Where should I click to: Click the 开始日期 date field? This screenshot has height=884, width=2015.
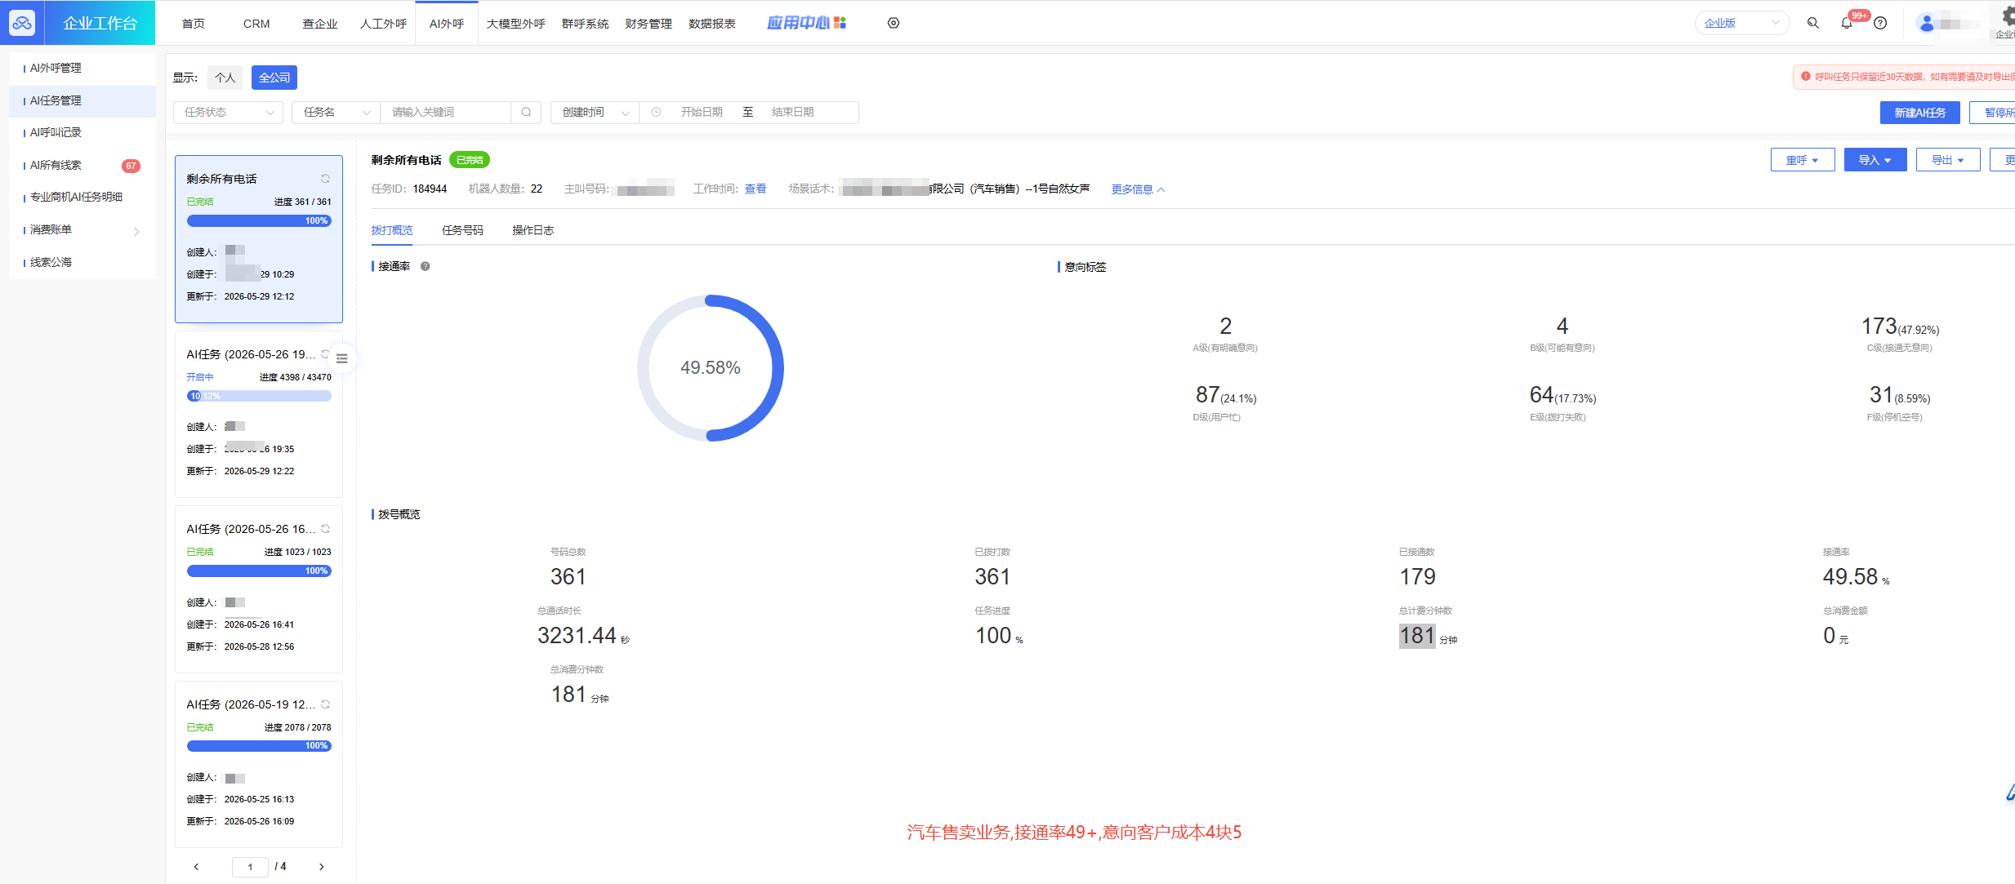(701, 112)
